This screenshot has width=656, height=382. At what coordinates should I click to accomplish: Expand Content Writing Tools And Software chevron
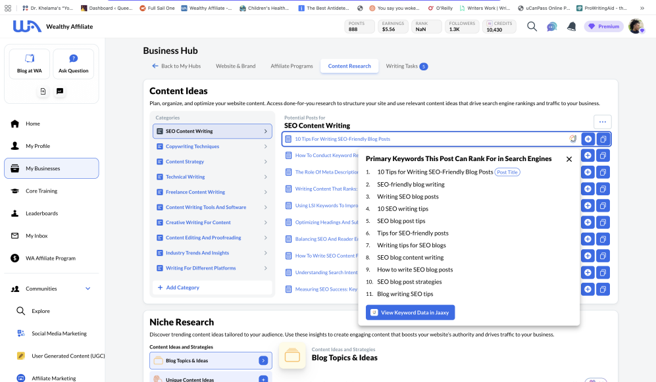(x=266, y=207)
